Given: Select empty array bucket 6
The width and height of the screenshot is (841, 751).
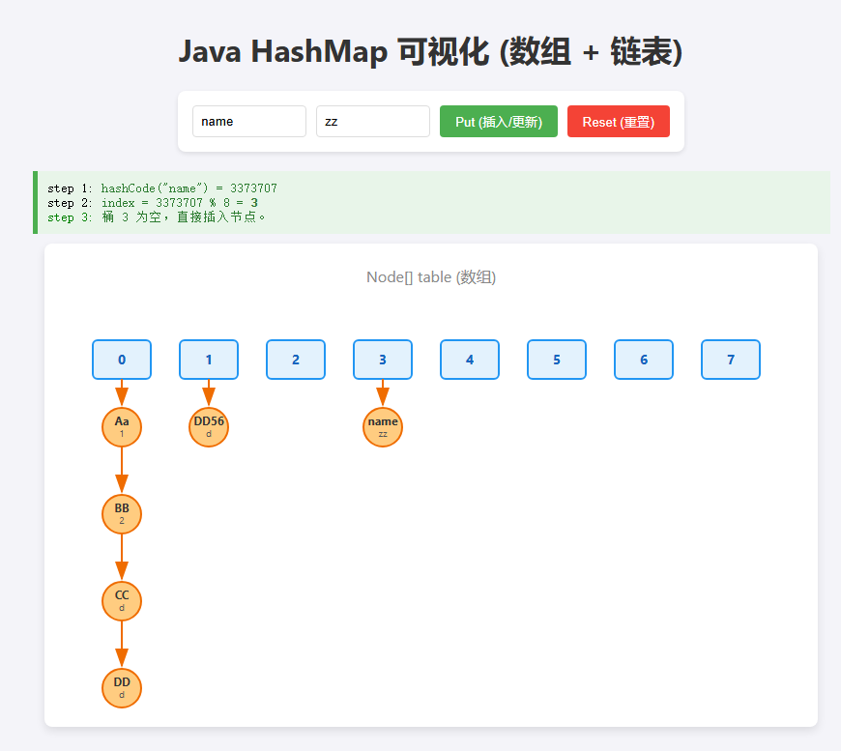Looking at the screenshot, I should point(644,360).
